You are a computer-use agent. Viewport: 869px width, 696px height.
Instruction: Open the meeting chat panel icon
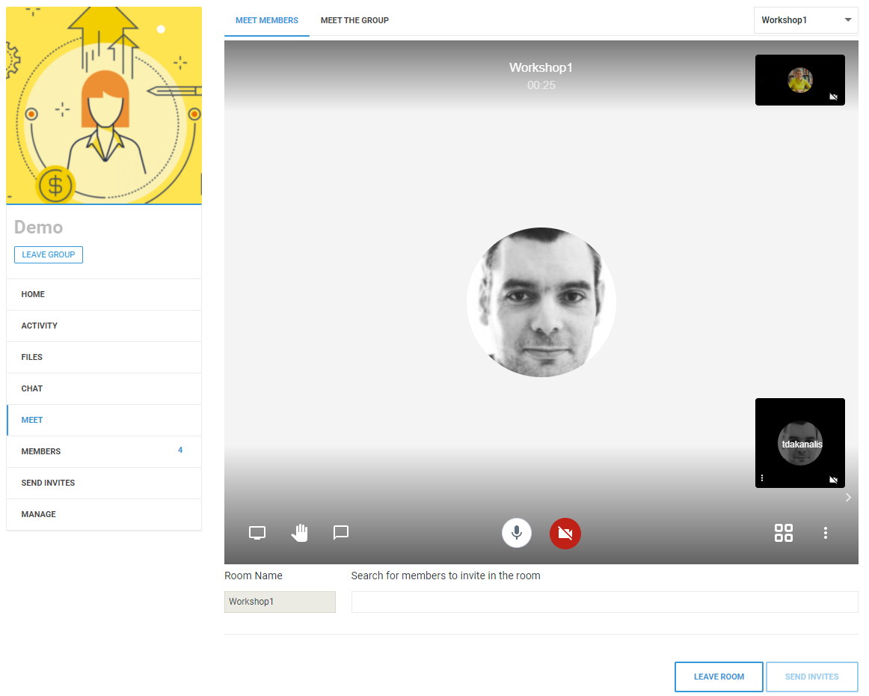tap(341, 533)
